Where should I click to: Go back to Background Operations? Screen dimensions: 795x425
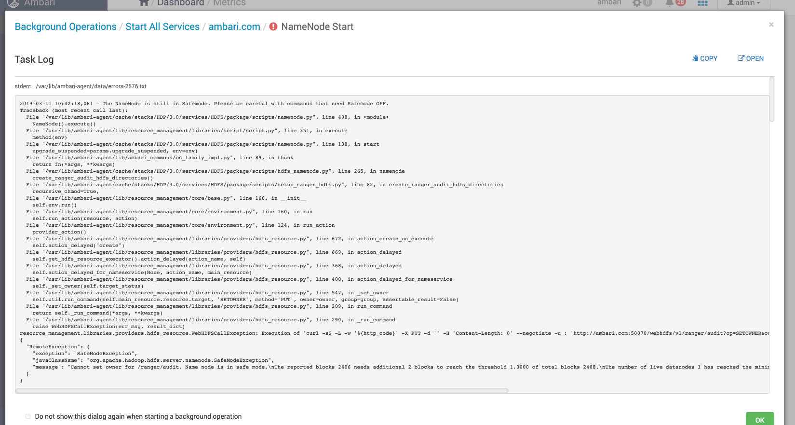[x=66, y=27]
